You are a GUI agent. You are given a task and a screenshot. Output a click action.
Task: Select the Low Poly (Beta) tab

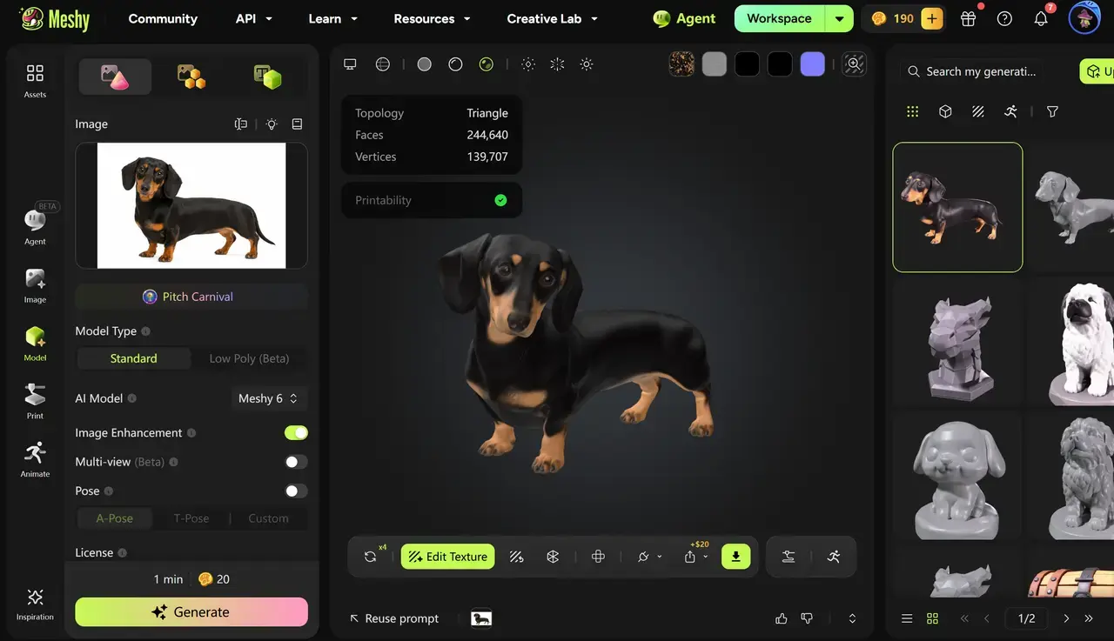click(x=249, y=358)
